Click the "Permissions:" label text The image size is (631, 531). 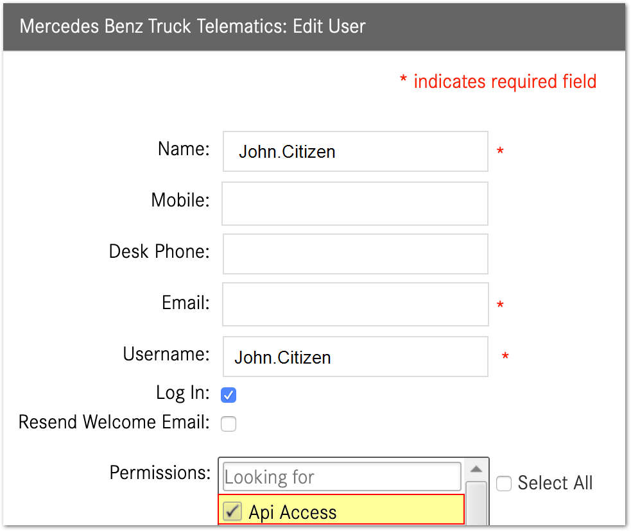(x=160, y=473)
